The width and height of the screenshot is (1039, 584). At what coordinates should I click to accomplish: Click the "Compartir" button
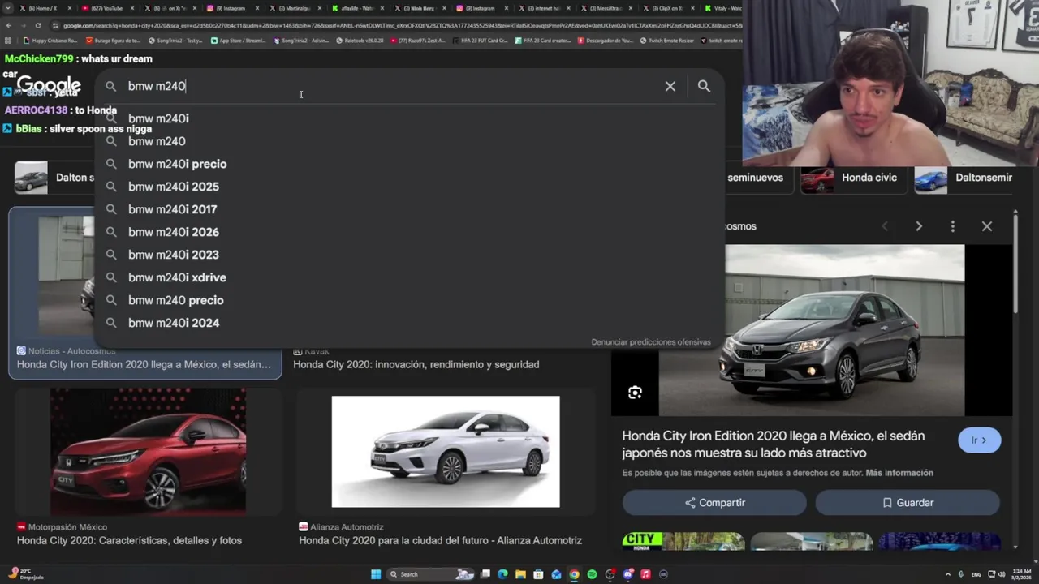point(714,503)
